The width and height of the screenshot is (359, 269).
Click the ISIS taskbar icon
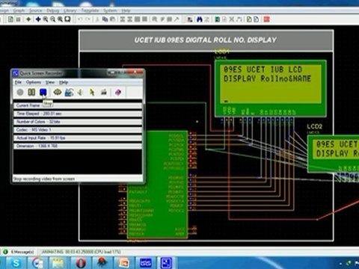(x=145, y=263)
